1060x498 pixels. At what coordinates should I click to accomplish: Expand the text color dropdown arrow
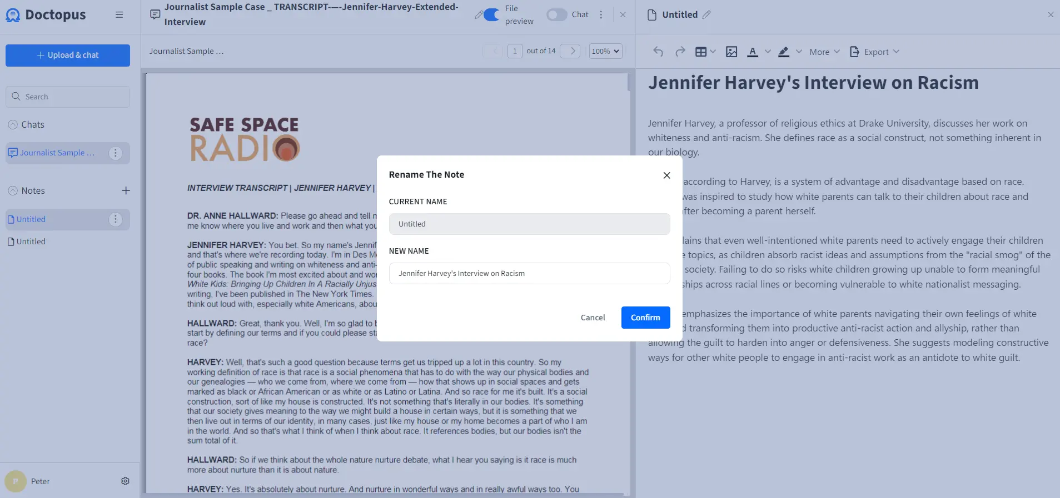pos(768,52)
